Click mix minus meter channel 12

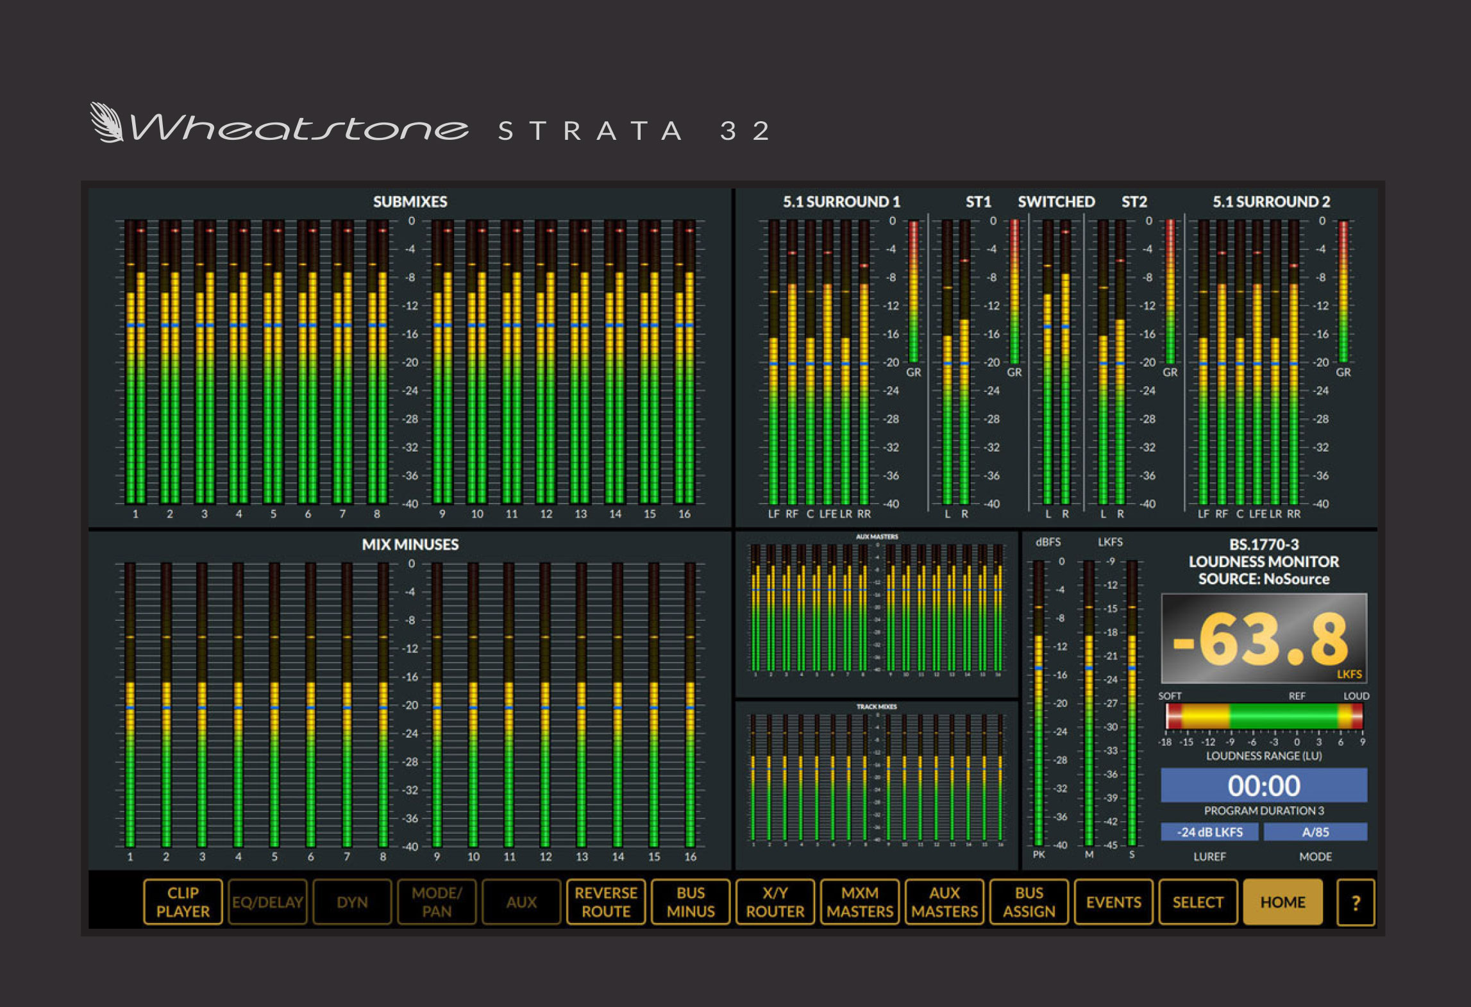click(546, 705)
